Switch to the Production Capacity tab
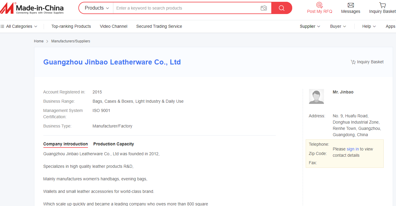This screenshot has width=396, height=206. click(113, 144)
